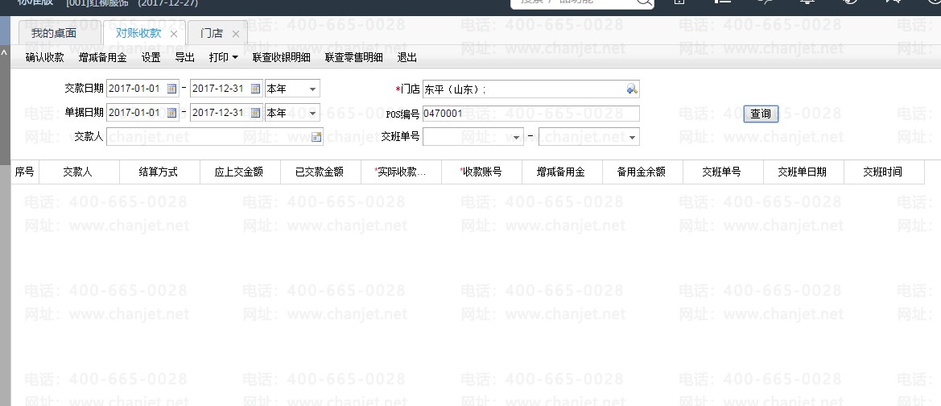Viewport: 941px width, 406px height.
Task: Click the 导出 toolbar item
Action: (185, 58)
